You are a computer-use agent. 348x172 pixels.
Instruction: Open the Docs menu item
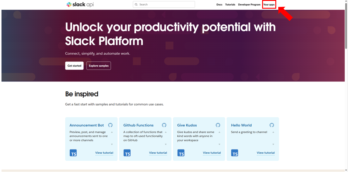(219, 4)
